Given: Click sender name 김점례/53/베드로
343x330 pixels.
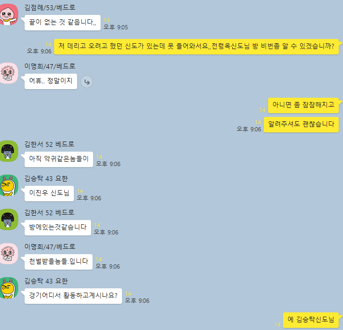Looking at the screenshot, I should pyautogui.click(x=50, y=7).
